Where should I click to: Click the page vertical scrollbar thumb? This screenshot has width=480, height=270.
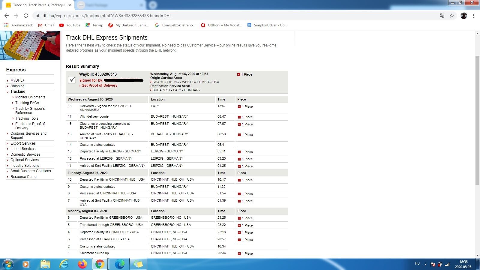477,120
